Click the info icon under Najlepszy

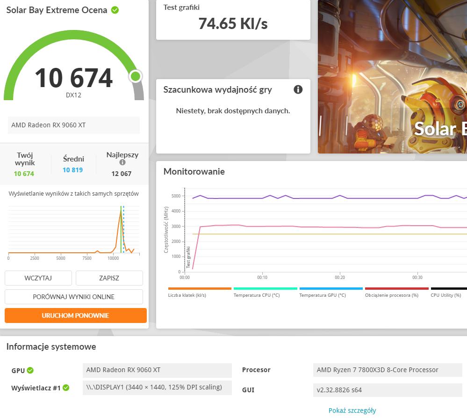(x=122, y=162)
